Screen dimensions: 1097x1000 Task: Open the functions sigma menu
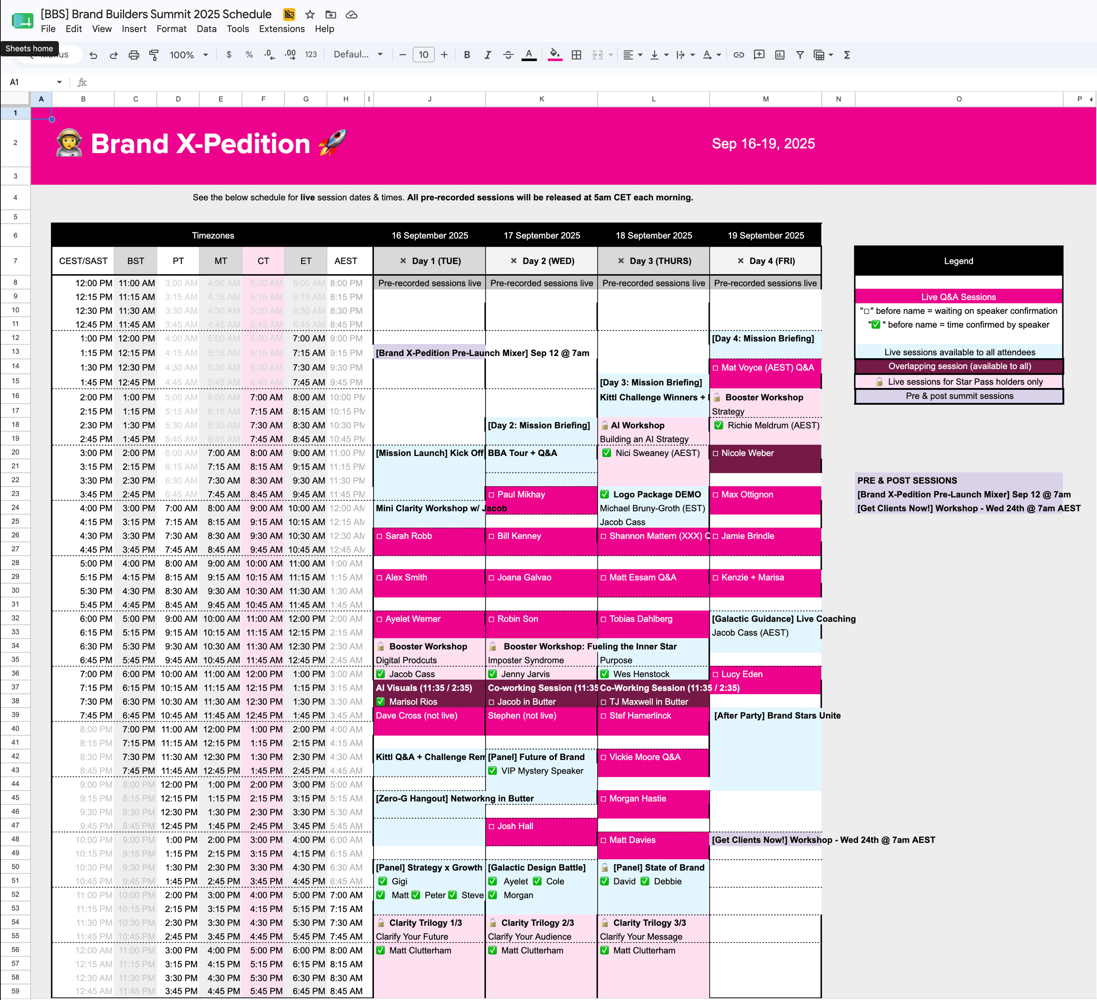click(x=847, y=55)
